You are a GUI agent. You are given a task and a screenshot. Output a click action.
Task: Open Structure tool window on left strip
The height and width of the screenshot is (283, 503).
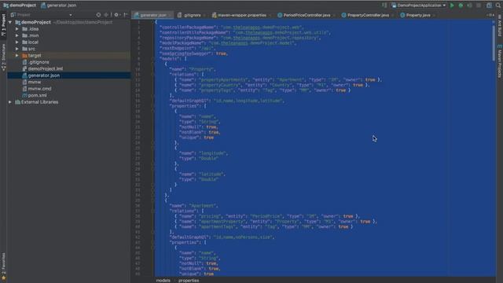click(3, 57)
